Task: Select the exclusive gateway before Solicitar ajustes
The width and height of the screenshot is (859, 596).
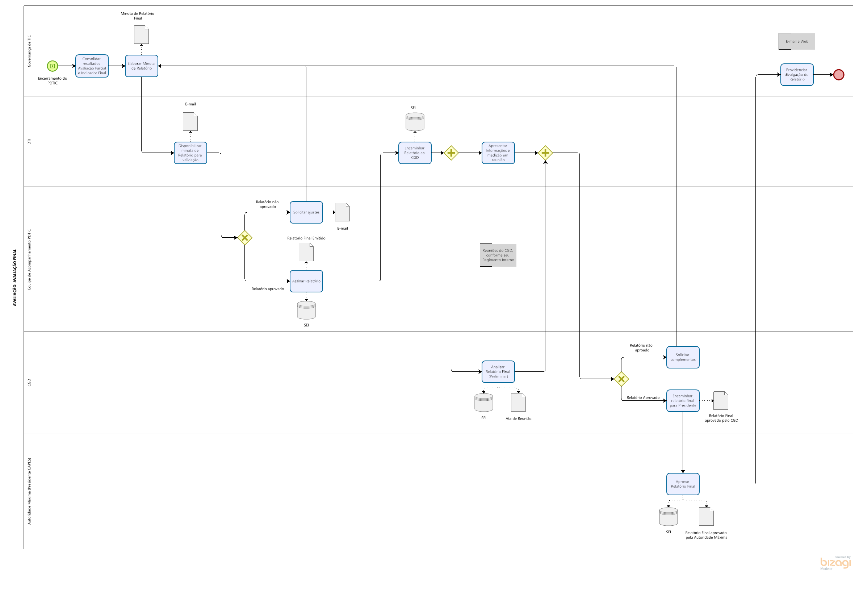Action: [x=245, y=238]
